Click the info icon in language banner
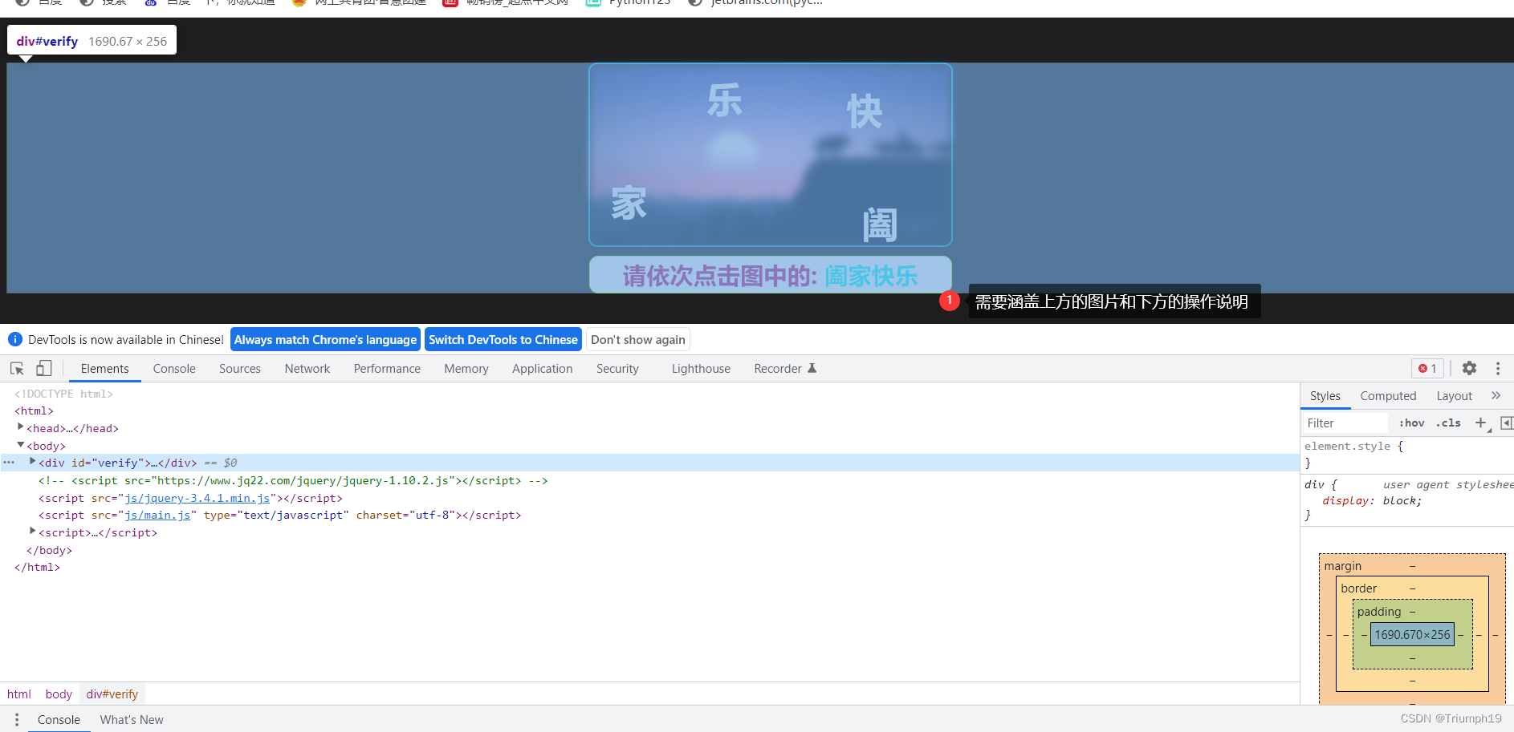1514x732 pixels. (x=14, y=339)
